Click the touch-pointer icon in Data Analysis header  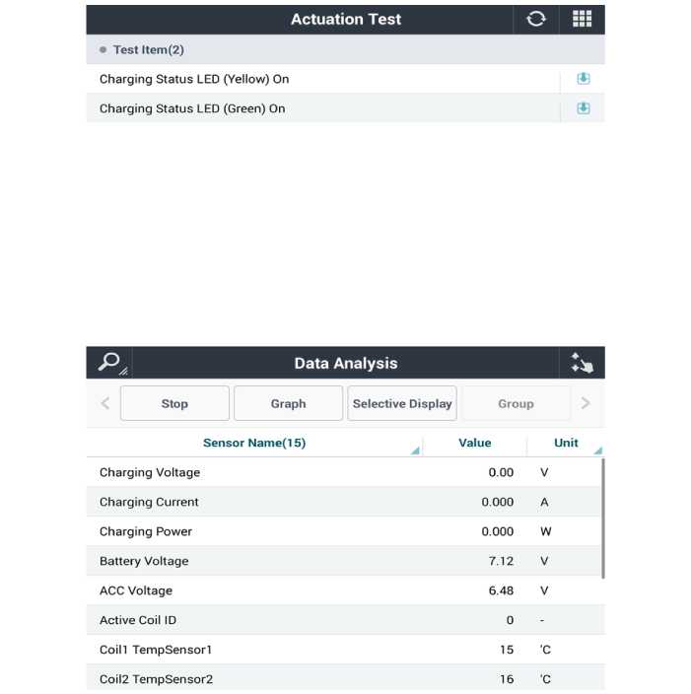582,363
